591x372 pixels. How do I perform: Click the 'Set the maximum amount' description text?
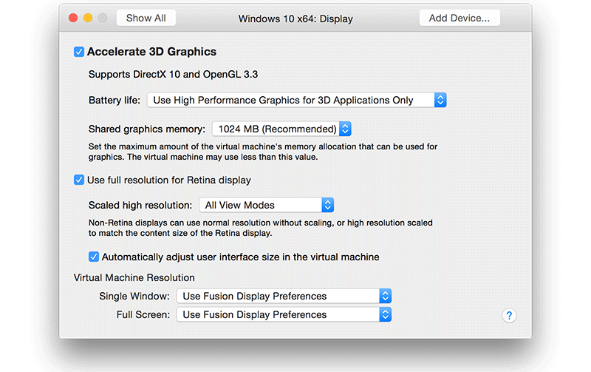(263, 152)
